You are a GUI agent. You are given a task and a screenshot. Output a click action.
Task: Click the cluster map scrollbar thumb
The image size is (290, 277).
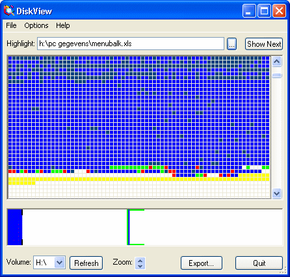coord(276,75)
